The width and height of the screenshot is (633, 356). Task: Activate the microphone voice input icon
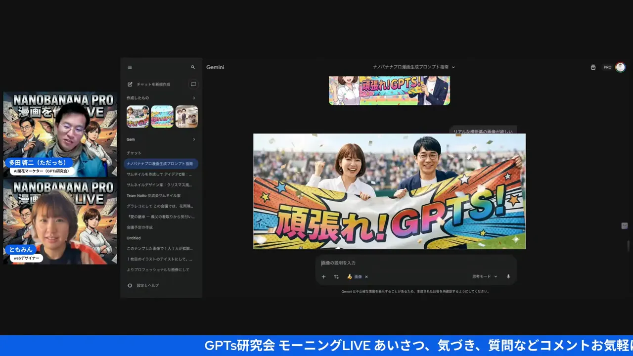[508, 276]
